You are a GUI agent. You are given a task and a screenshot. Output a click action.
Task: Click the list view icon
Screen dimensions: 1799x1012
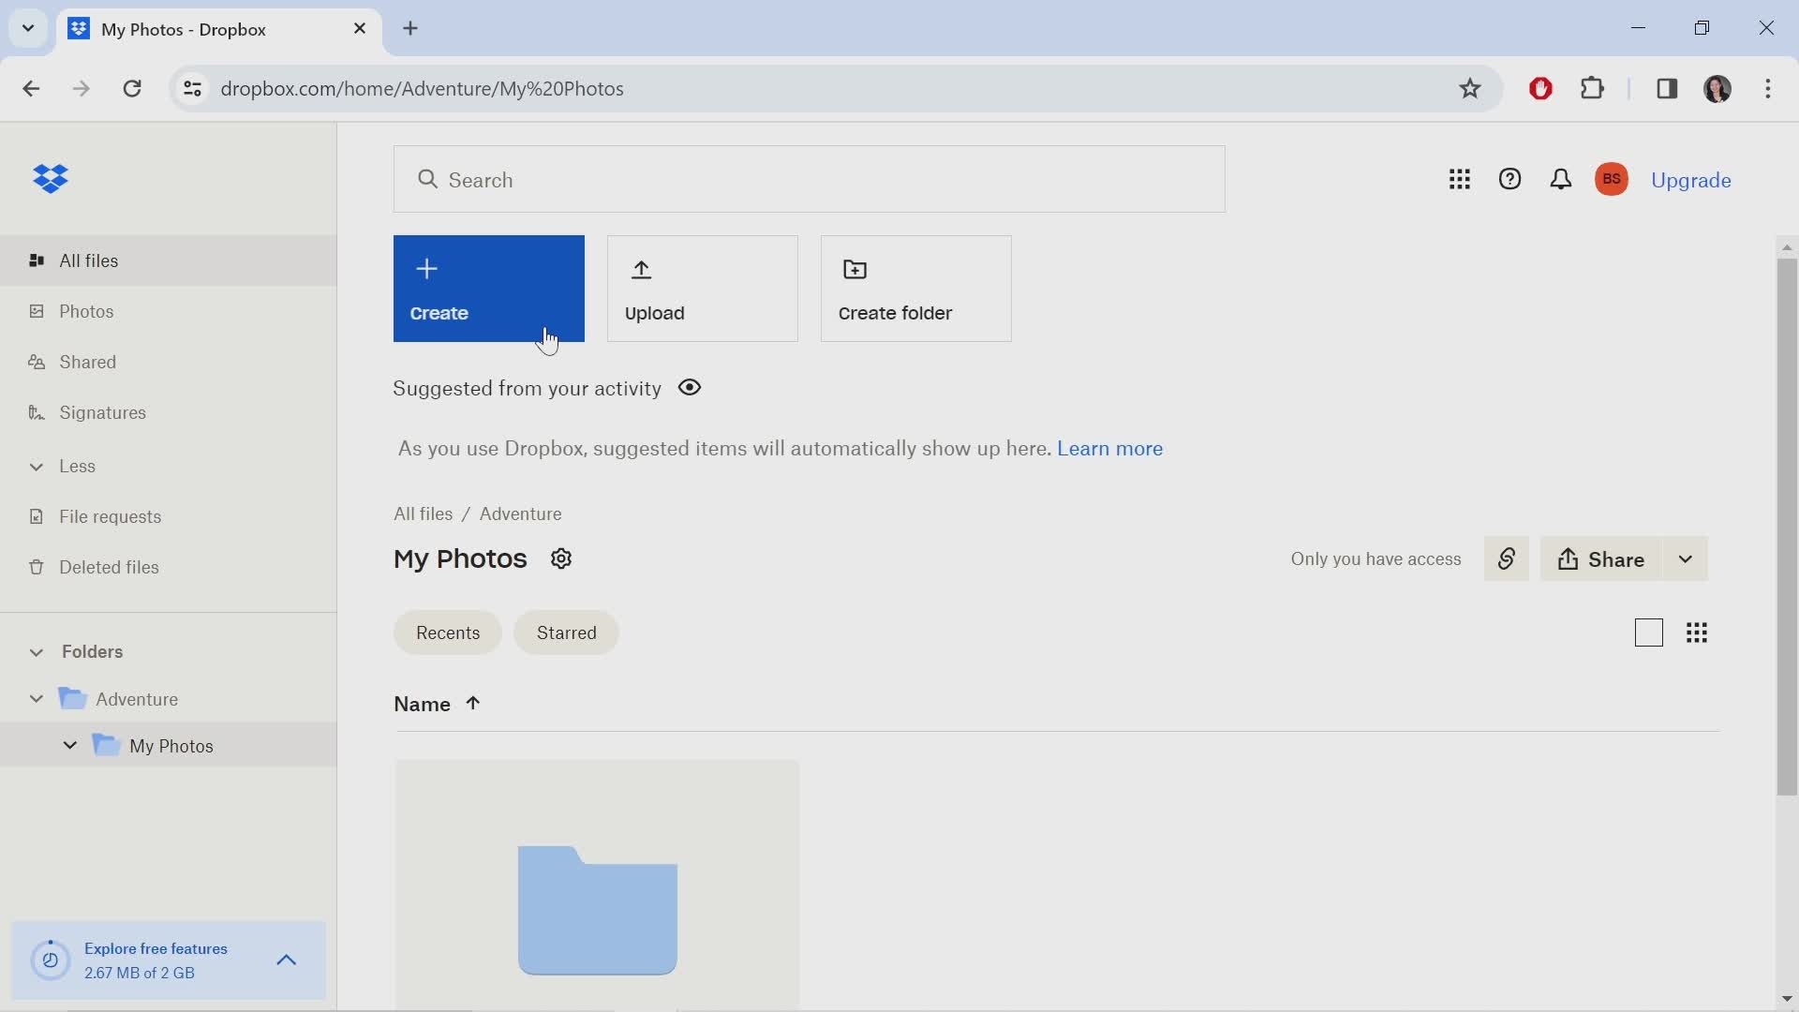click(x=1648, y=632)
